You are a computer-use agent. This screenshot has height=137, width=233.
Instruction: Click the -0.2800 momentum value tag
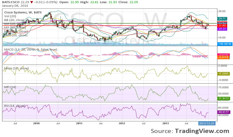(x=223, y=74)
